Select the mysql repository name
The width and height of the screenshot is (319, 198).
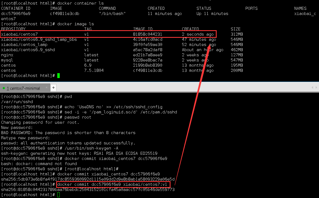coord(7,60)
